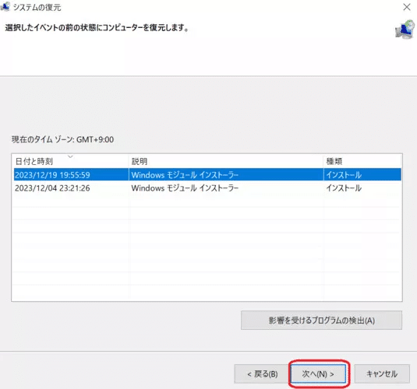Sort by 説明 column header
417x389 pixels.
click(226, 161)
